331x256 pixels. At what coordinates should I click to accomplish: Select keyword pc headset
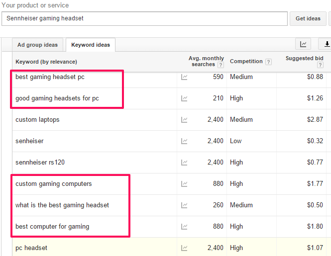[x=31, y=248]
